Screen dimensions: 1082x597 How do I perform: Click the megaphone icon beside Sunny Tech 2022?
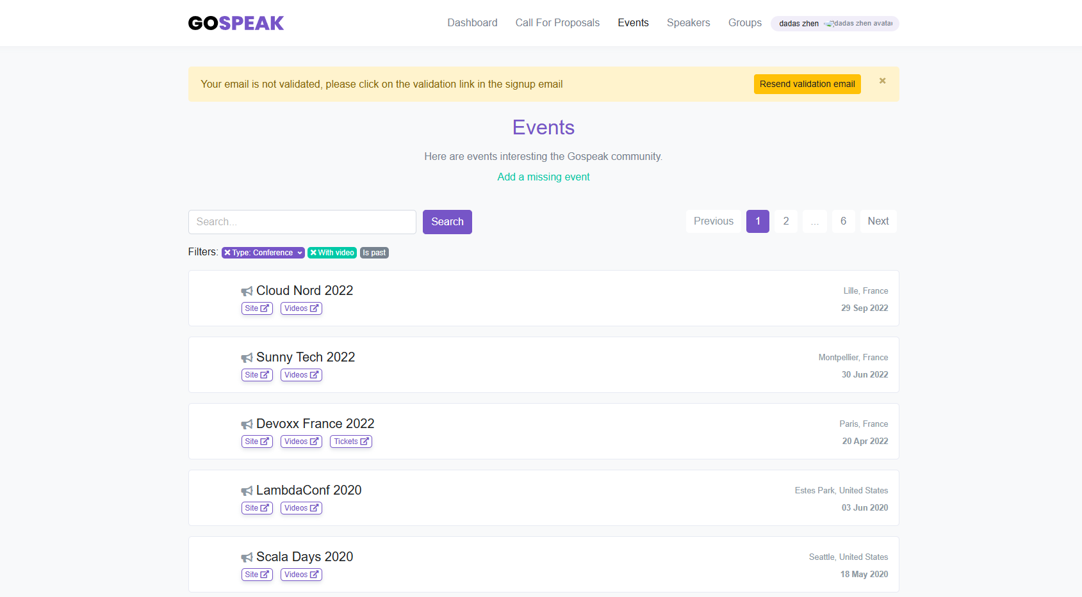click(247, 358)
